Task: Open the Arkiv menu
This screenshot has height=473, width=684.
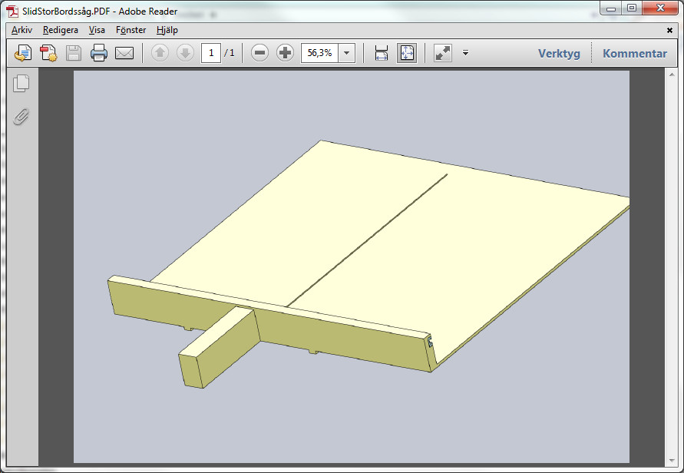Action: (21, 30)
